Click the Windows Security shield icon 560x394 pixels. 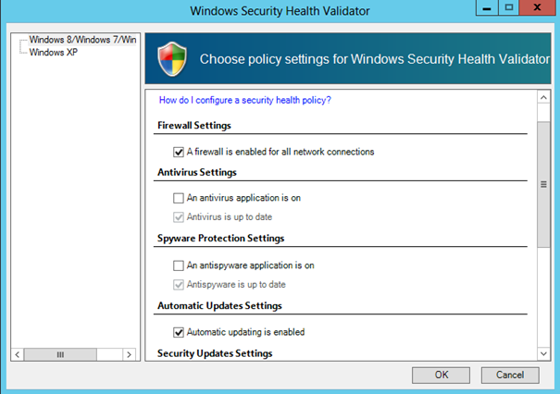[x=172, y=59]
